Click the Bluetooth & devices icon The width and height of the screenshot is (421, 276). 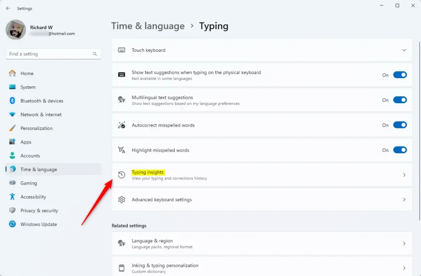pos(12,101)
